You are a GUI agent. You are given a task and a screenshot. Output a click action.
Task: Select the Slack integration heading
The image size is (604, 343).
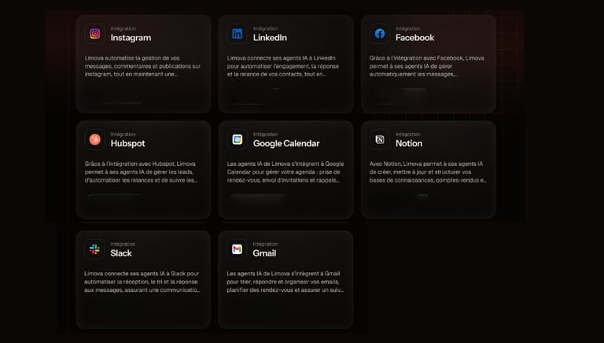coord(121,253)
